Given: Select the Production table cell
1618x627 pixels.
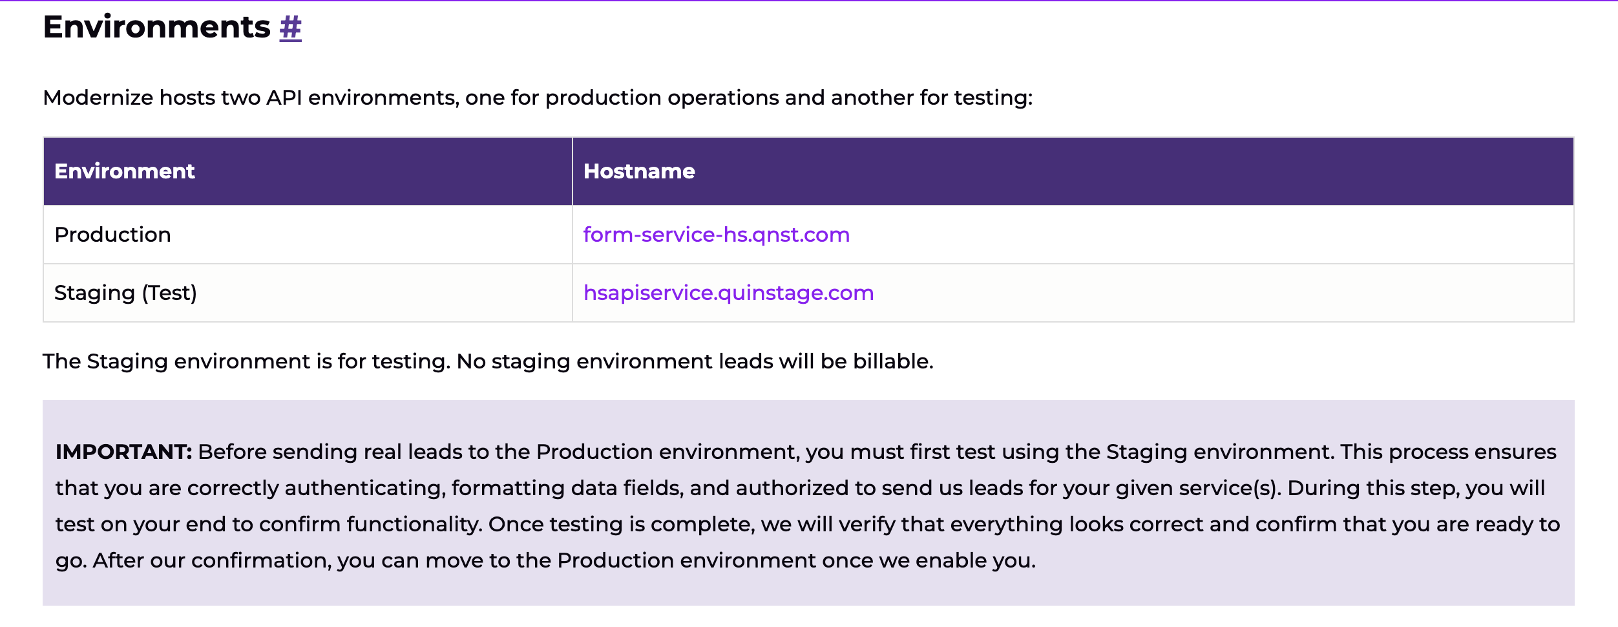Looking at the screenshot, I should pos(113,235).
